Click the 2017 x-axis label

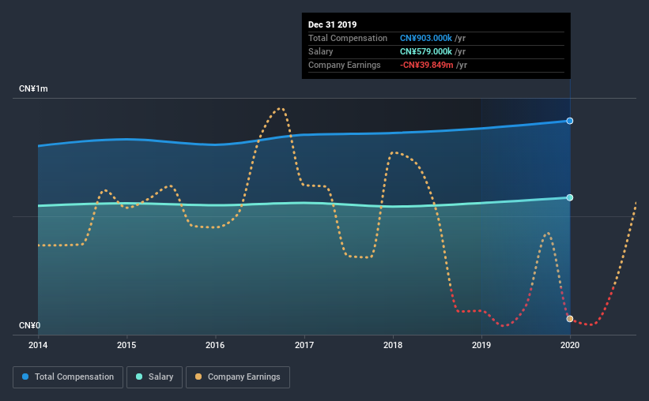pos(304,345)
